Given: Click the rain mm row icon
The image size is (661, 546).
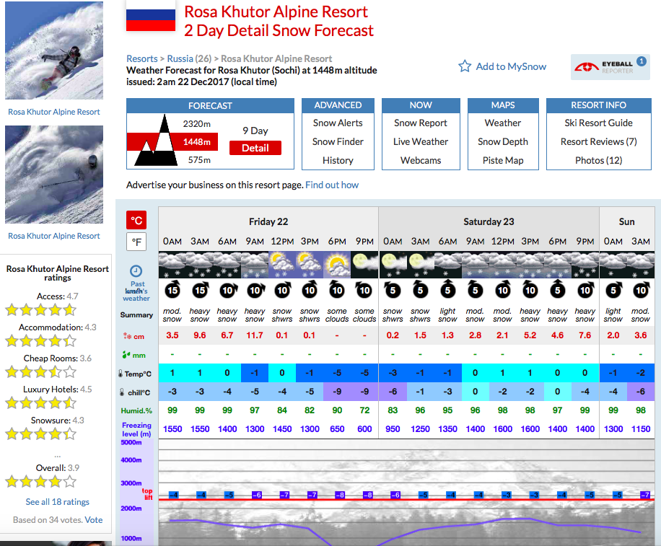Looking at the screenshot, I should pyautogui.click(x=126, y=355).
